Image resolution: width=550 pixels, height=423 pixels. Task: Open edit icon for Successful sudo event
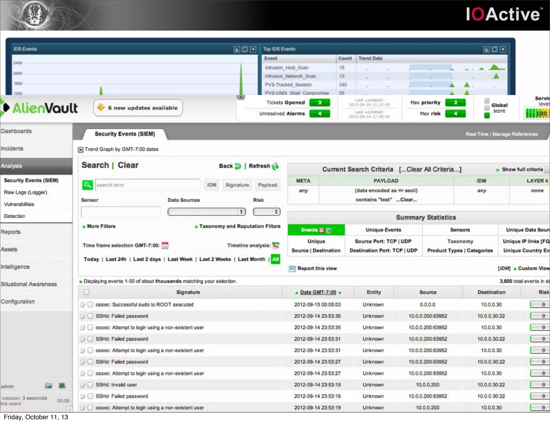click(x=83, y=305)
